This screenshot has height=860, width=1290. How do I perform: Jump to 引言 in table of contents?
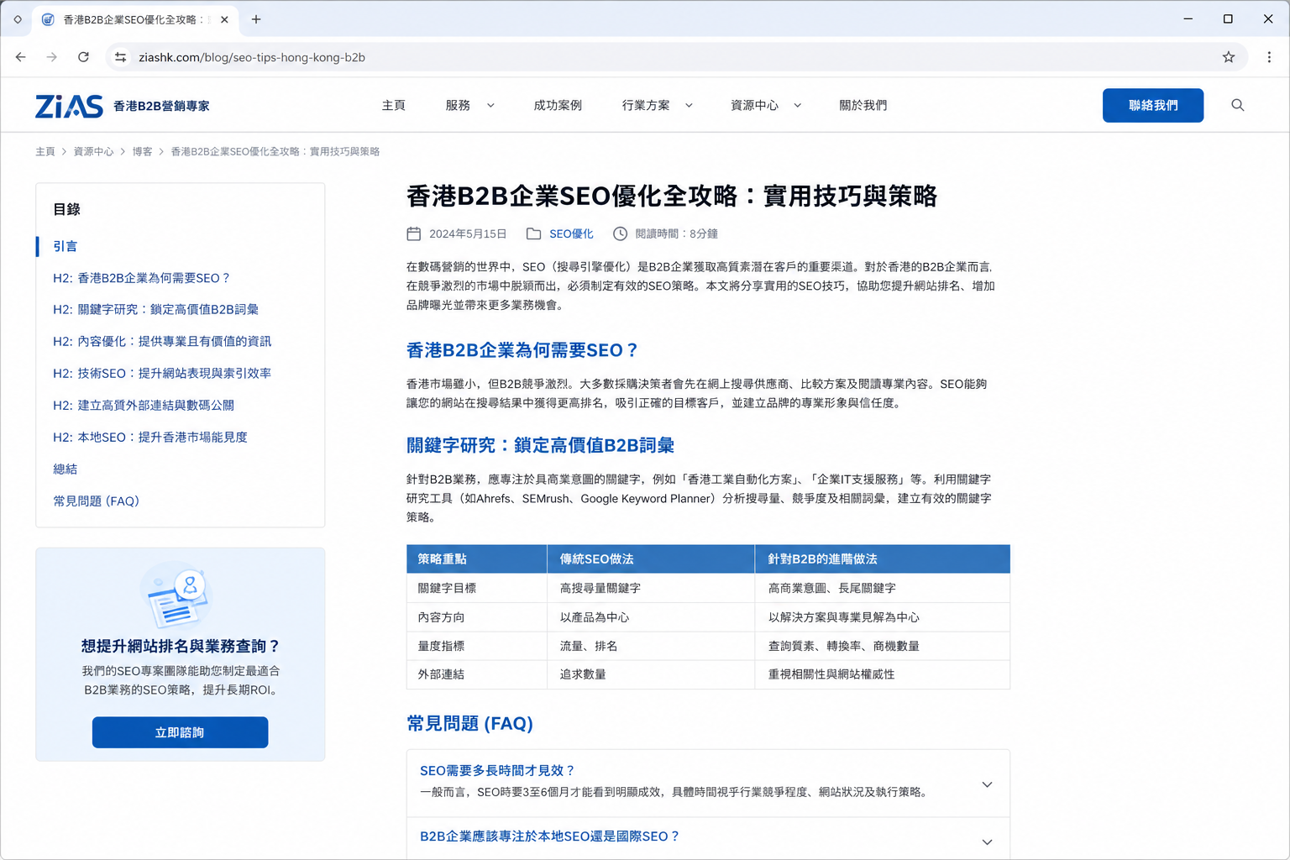(66, 246)
